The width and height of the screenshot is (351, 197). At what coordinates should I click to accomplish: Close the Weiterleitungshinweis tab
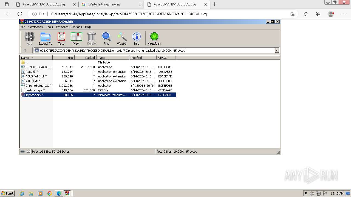pyautogui.click(x=140, y=4)
